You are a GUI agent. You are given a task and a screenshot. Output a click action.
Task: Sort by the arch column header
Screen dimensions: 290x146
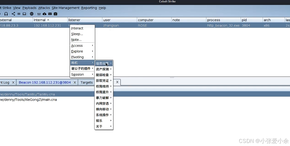point(274,20)
